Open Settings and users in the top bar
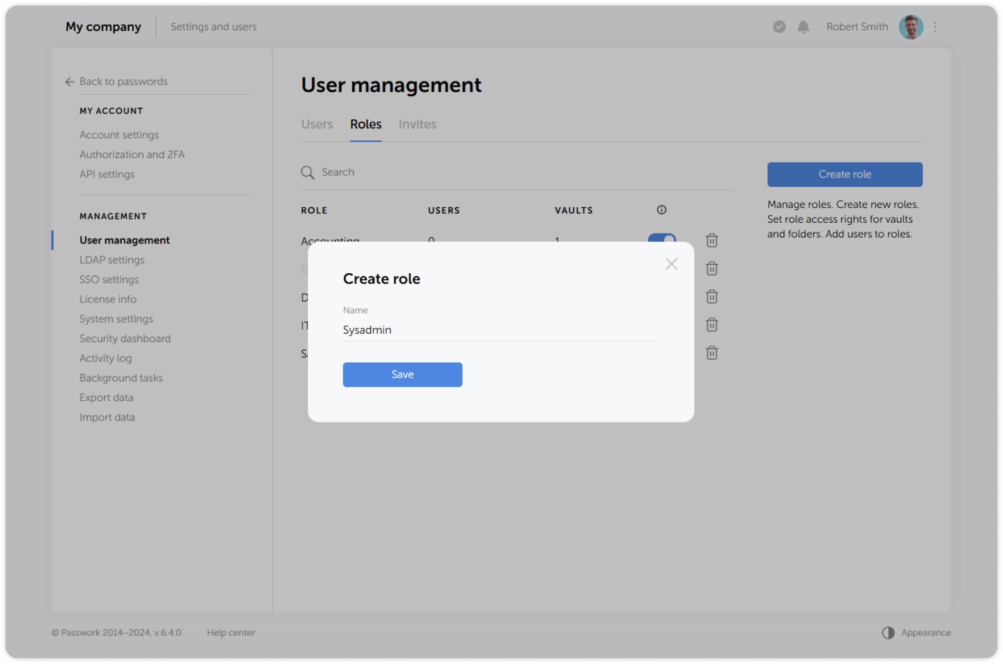Image resolution: width=1003 pixels, height=664 pixels. pyautogui.click(x=213, y=27)
